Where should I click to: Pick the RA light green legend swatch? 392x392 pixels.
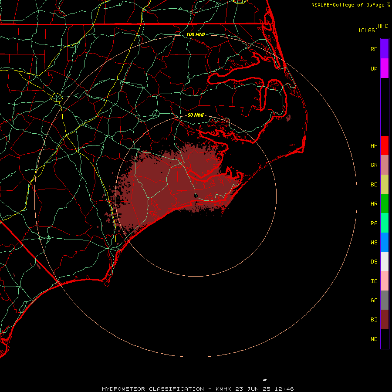pyautogui.click(x=385, y=223)
